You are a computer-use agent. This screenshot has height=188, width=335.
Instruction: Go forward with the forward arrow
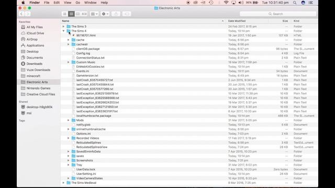[x=28, y=14]
